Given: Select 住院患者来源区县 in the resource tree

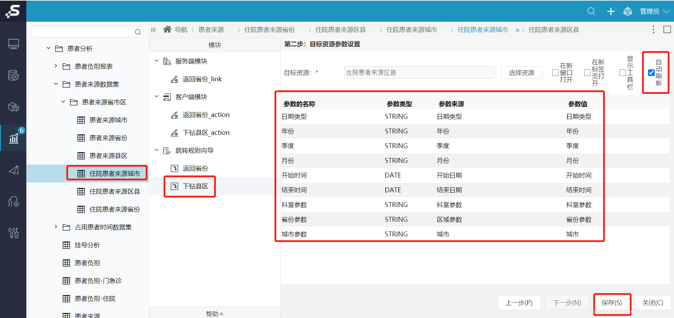Looking at the screenshot, I should [x=114, y=192].
